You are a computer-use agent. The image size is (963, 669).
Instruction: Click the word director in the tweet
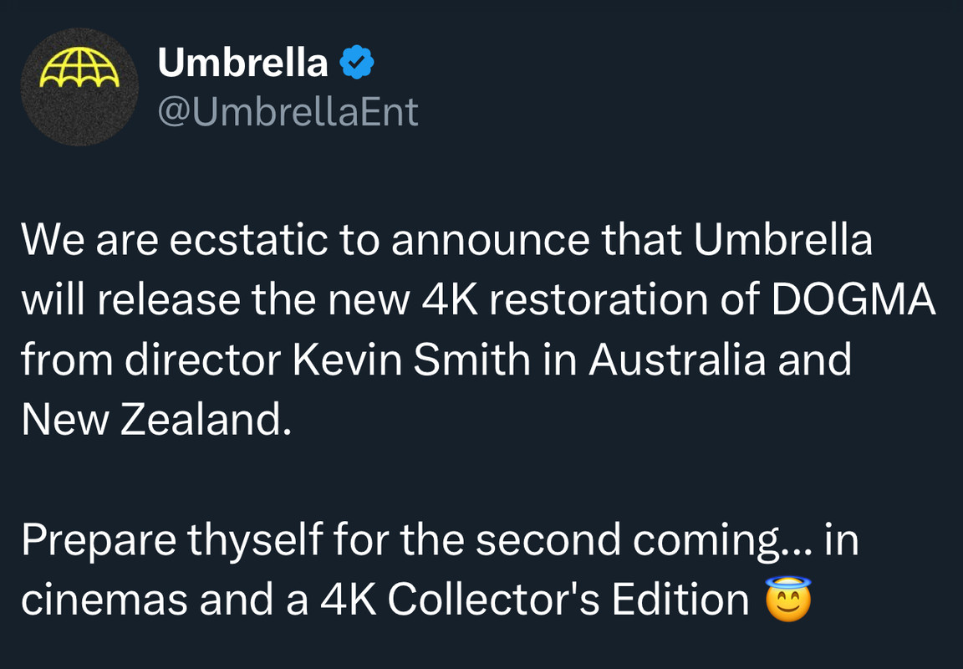[x=202, y=360]
